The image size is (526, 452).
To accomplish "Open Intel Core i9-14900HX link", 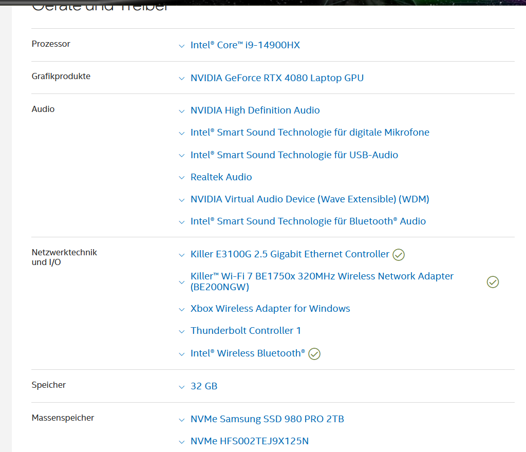I will pyautogui.click(x=245, y=45).
